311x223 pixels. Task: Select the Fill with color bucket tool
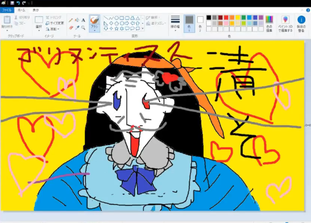point(77,20)
